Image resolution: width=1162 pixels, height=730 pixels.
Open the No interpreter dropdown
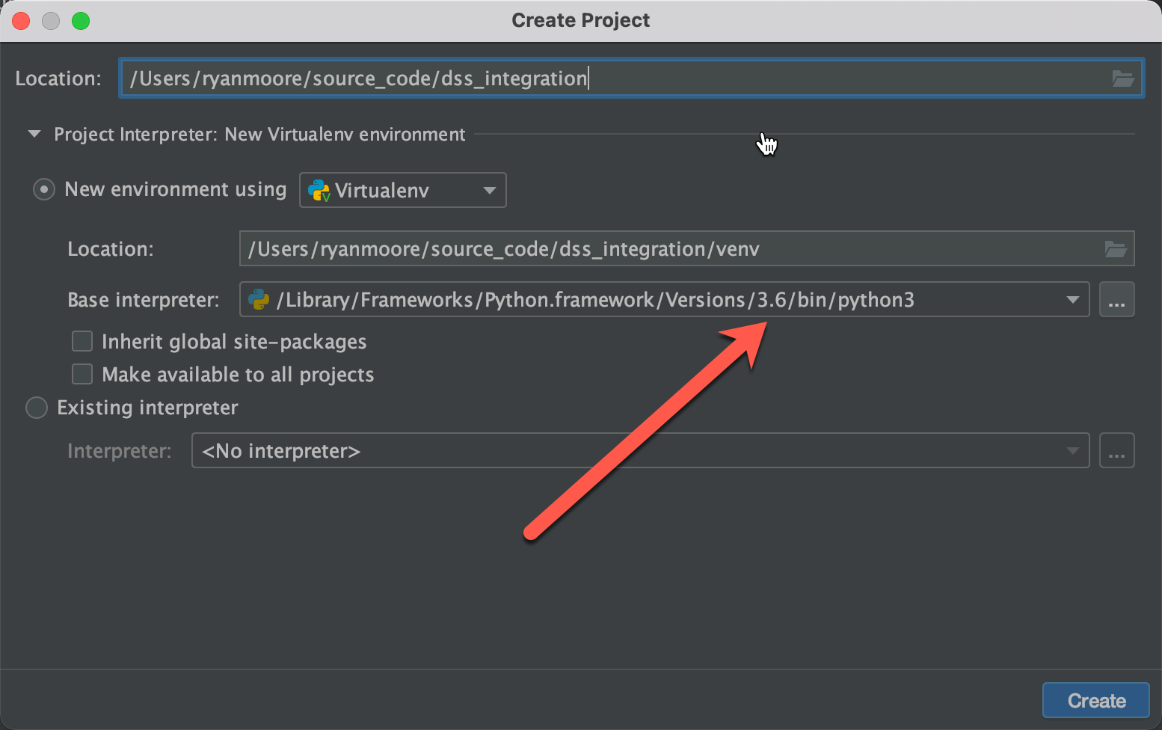640,451
